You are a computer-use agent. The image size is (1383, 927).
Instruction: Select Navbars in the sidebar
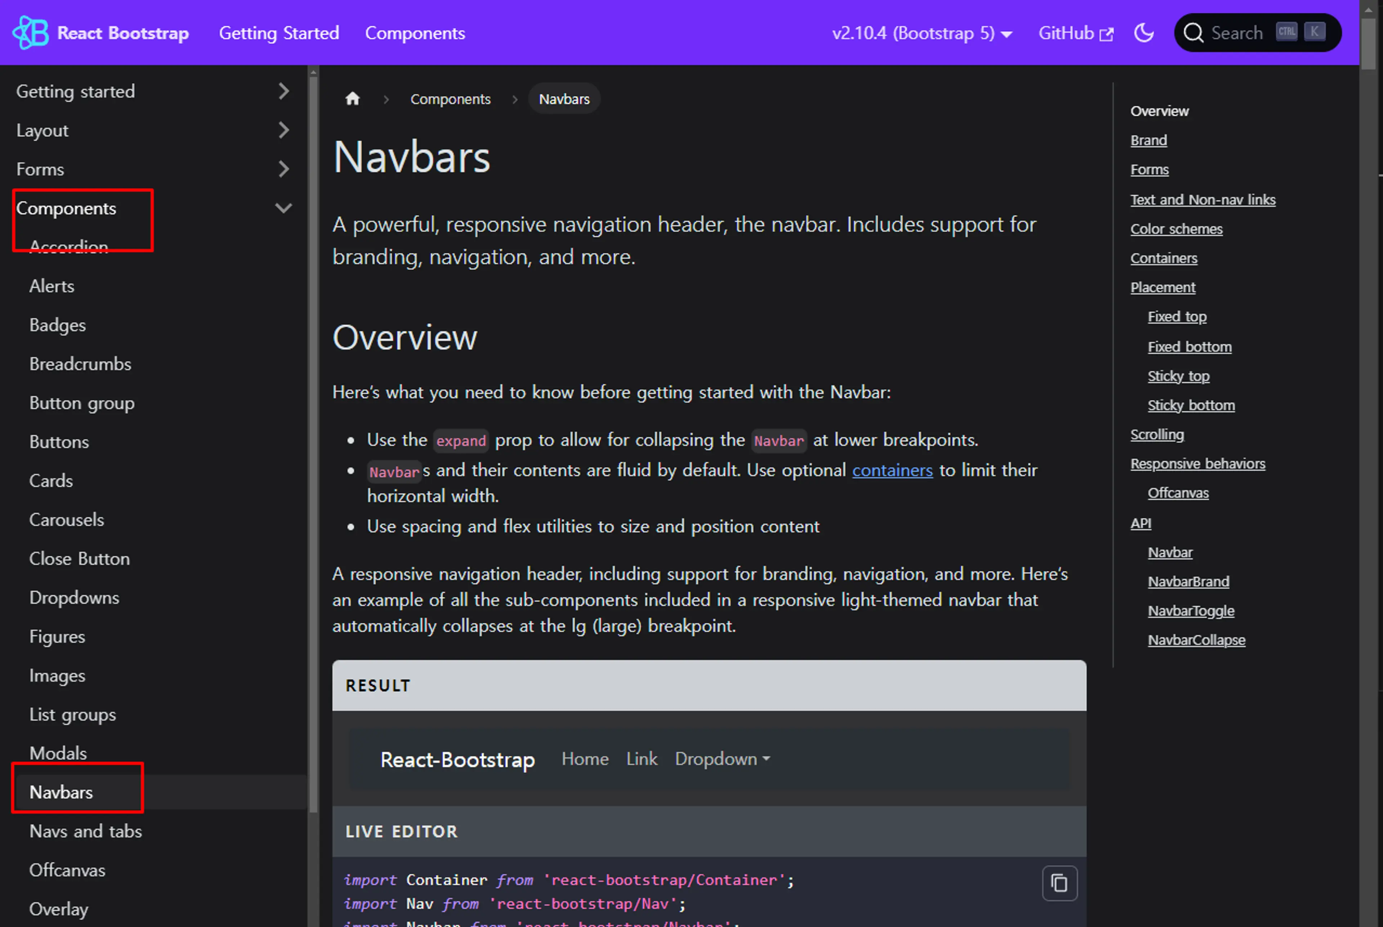(62, 792)
